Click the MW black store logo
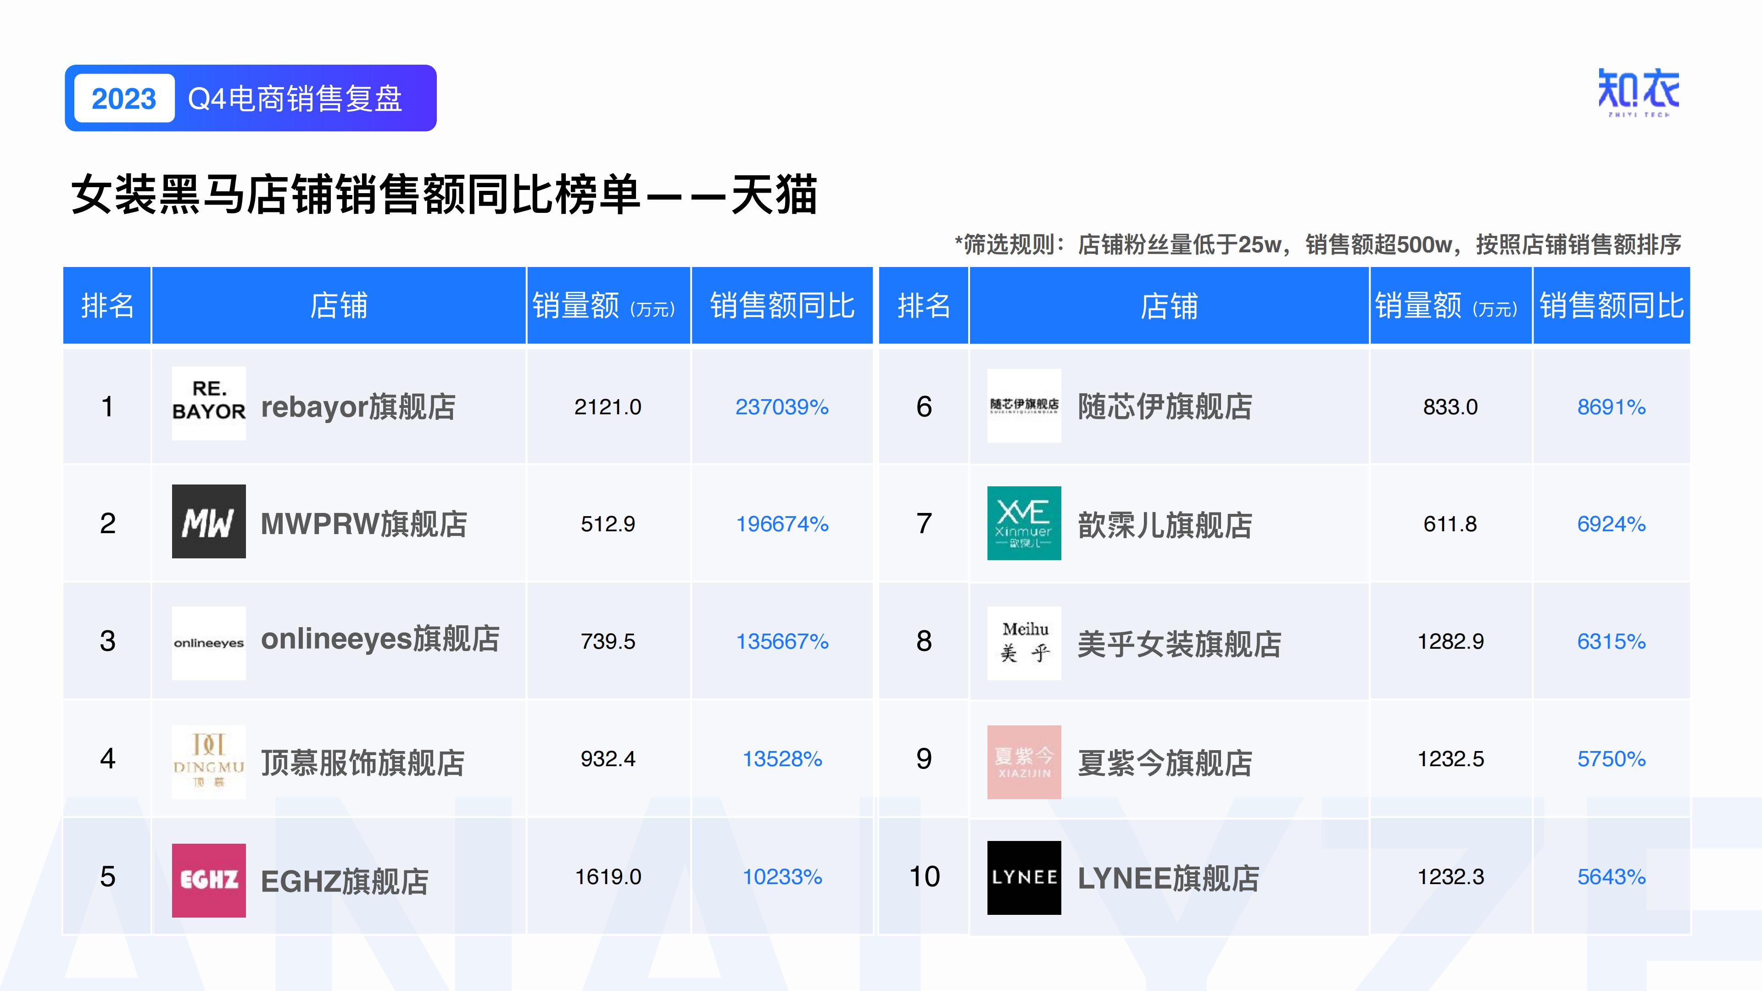Screen dimensions: 1762x991 (x=209, y=521)
